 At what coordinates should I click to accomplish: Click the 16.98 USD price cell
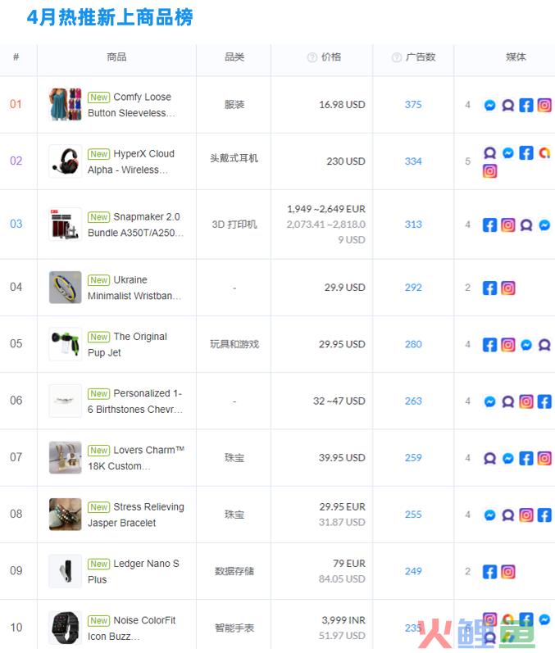[x=342, y=105]
